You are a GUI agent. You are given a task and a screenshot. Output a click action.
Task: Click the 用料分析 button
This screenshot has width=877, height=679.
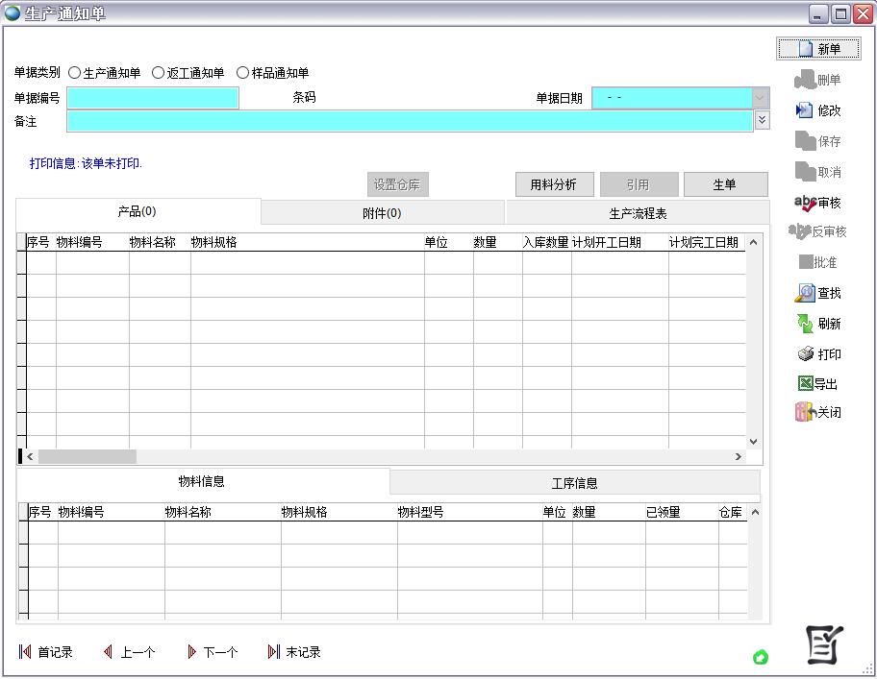point(554,184)
